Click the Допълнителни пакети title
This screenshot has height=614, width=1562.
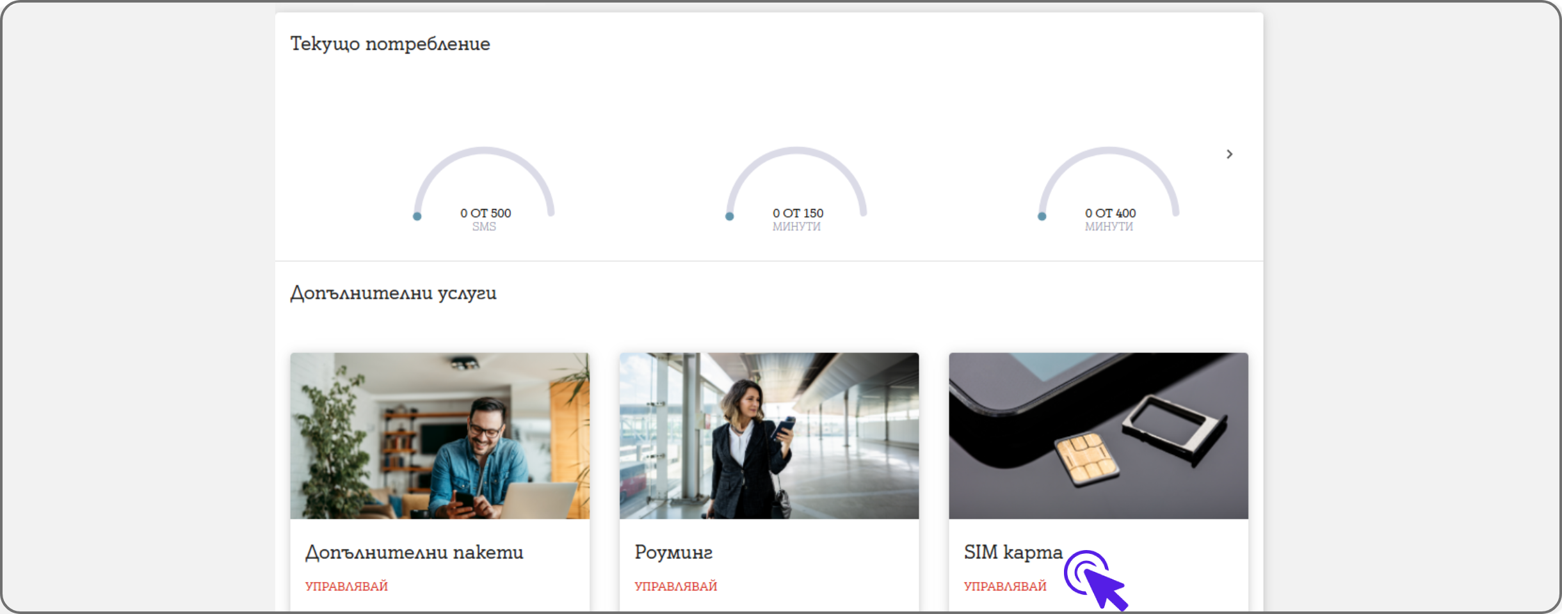coord(414,552)
